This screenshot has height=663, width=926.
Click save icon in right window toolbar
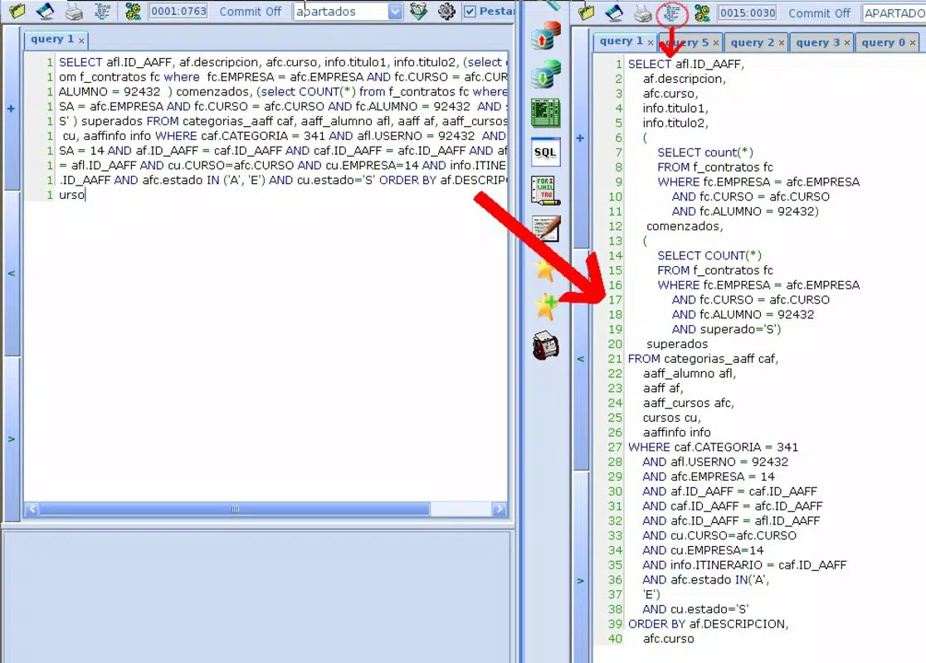click(614, 12)
